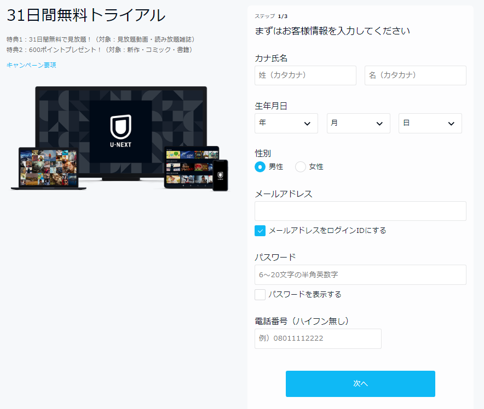Click the 次へ button
The image size is (484, 409).
[360, 384]
